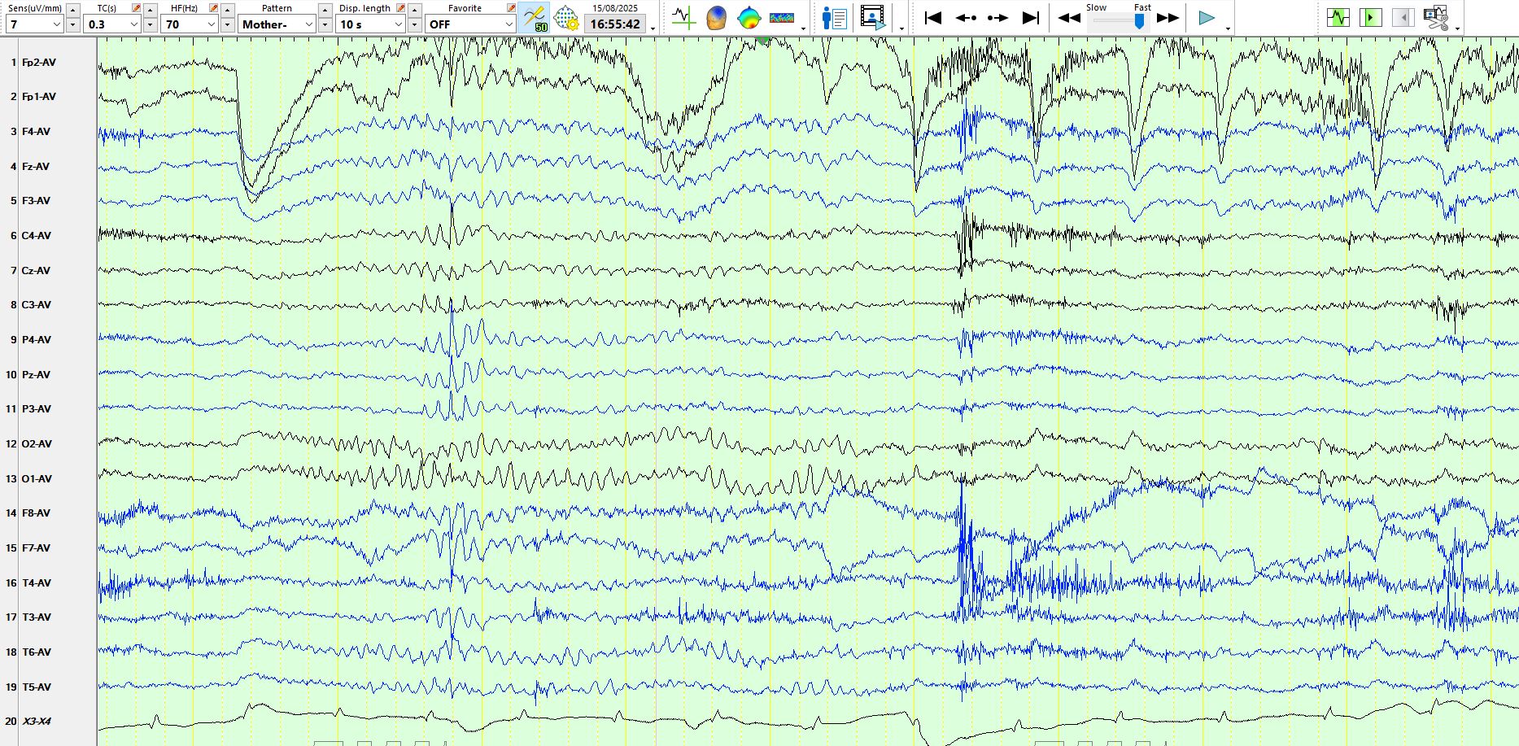Start playback with the blue play button
The height and width of the screenshot is (746, 1519).
pyautogui.click(x=1207, y=18)
